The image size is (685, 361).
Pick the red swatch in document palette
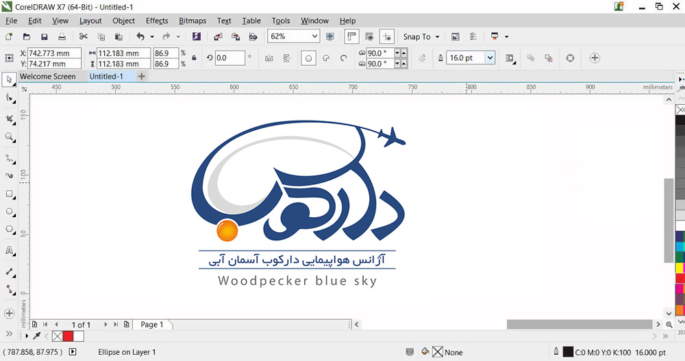(68, 336)
